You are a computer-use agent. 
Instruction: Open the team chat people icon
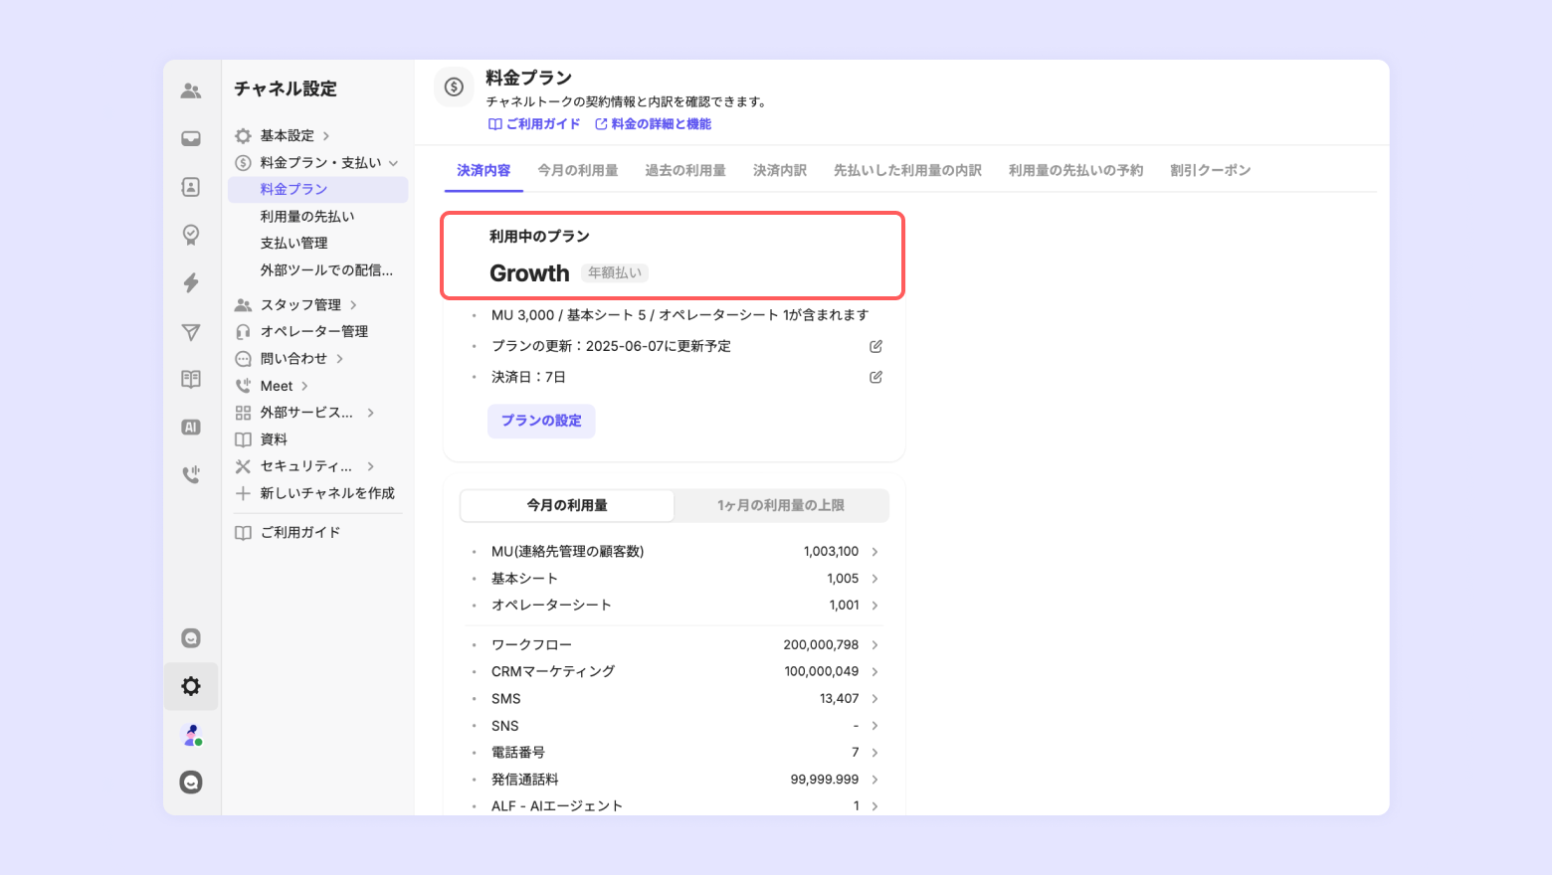pyautogui.click(x=191, y=90)
